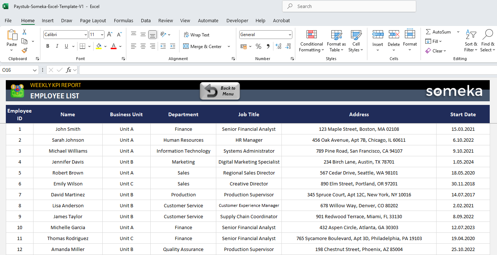Click the Fill Color yellow swatch
Image resolution: width=497 pixels, height=255 pixels.
coord(99,46)
